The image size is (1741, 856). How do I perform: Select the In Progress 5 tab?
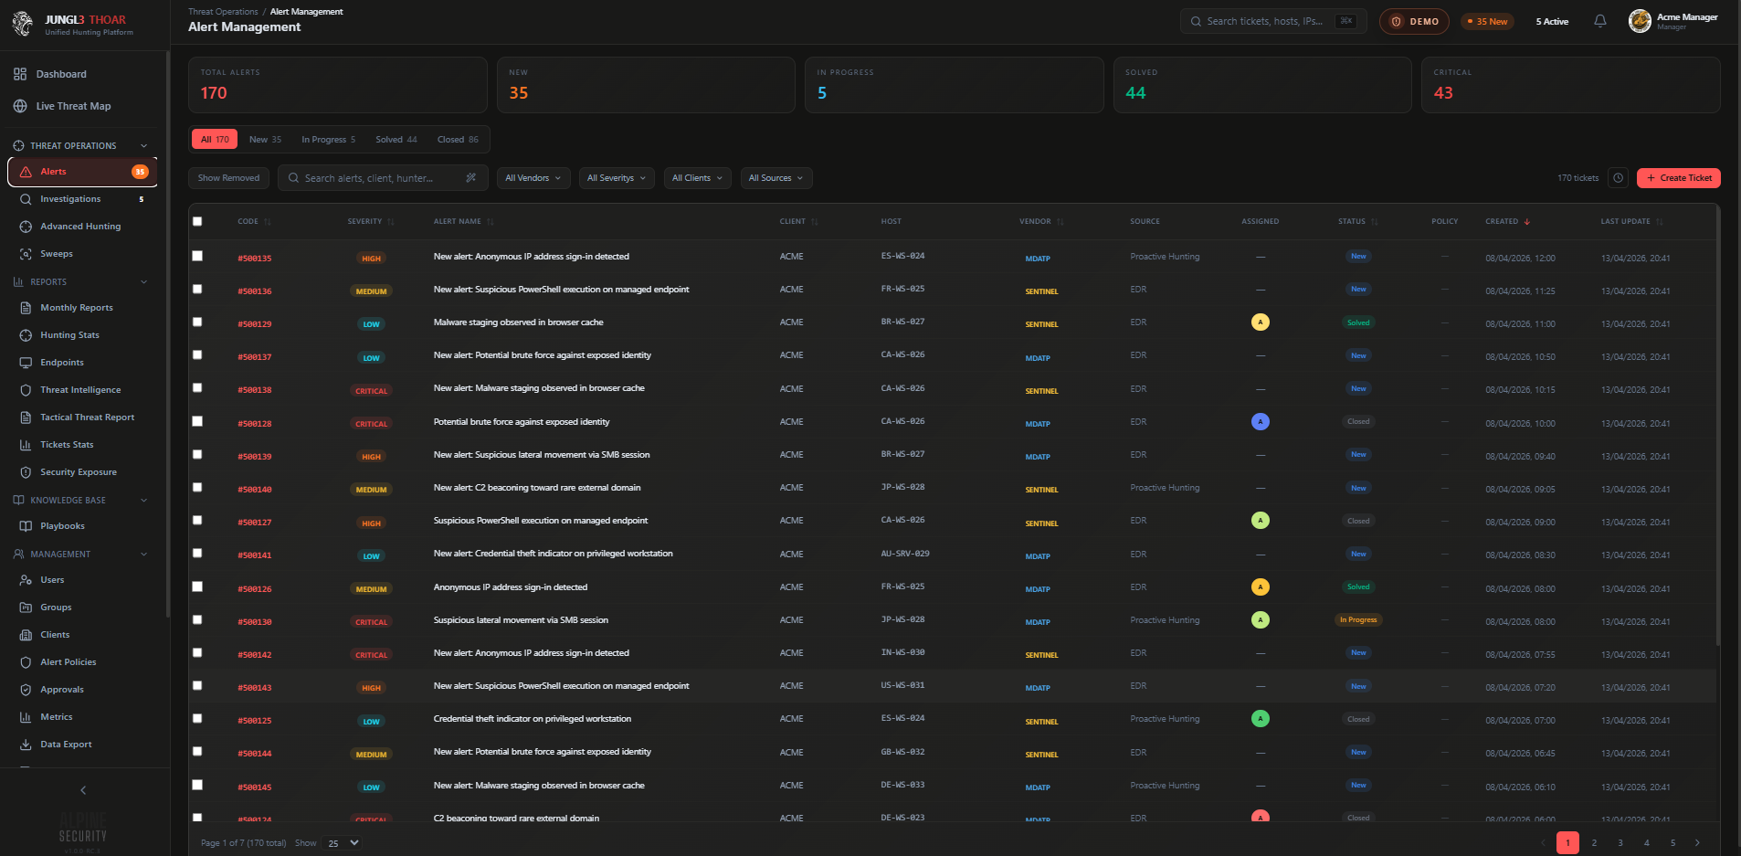pos(329,140)
